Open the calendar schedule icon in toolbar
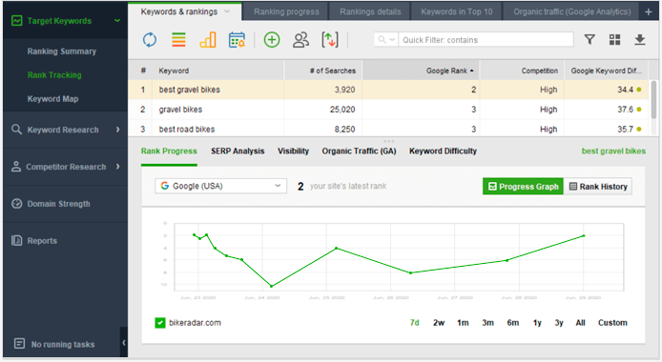Viewport: 662px width, 362px height. (x=237, y=40)
